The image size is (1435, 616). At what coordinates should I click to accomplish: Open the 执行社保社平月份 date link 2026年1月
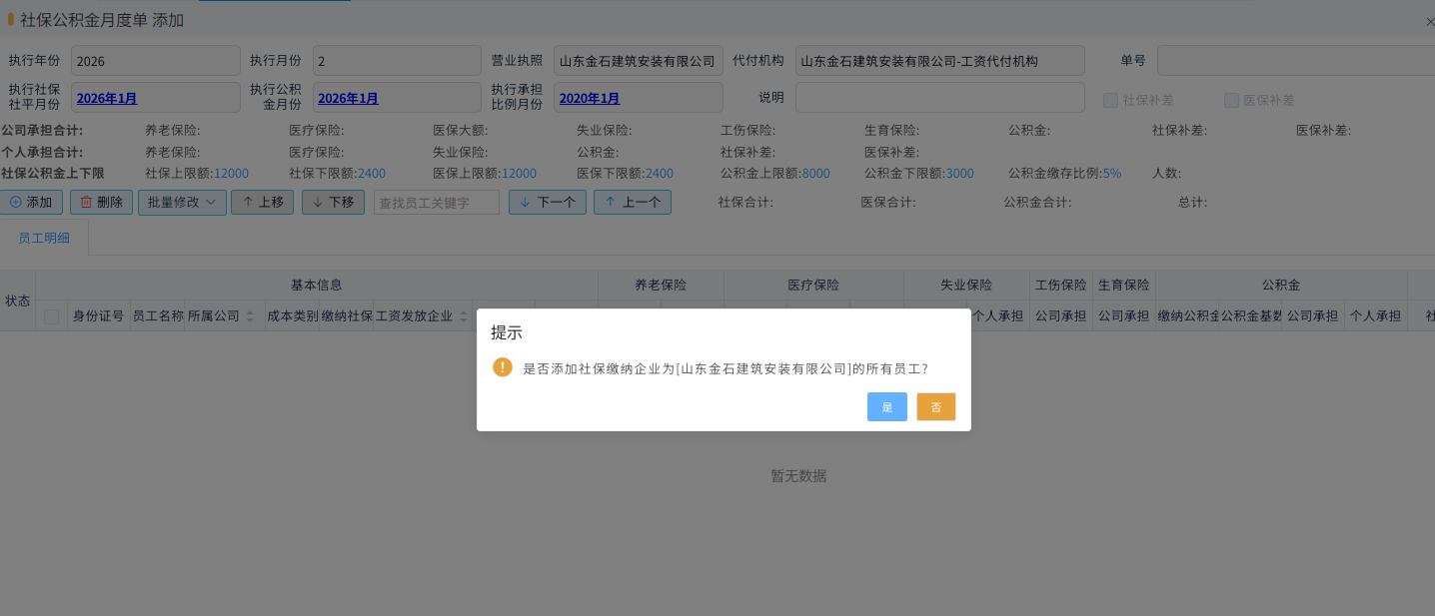pos(107,98)
